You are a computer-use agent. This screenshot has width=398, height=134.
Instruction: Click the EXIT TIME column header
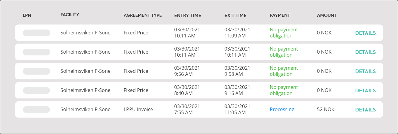coord(235,15)
